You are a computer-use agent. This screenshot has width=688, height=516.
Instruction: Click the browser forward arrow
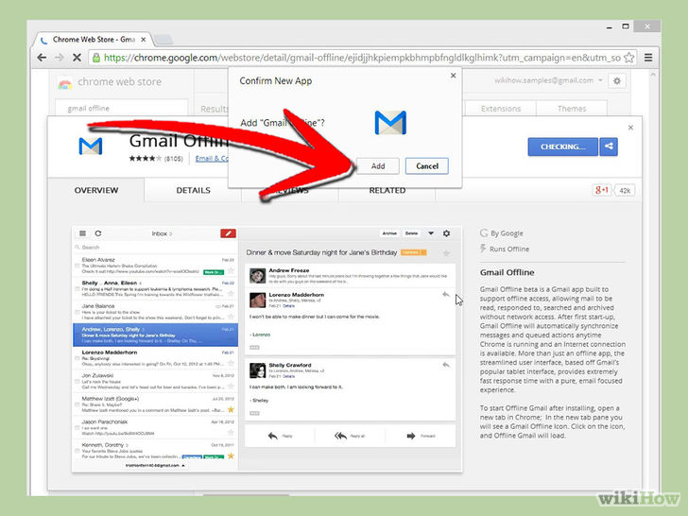coord(60,58)
